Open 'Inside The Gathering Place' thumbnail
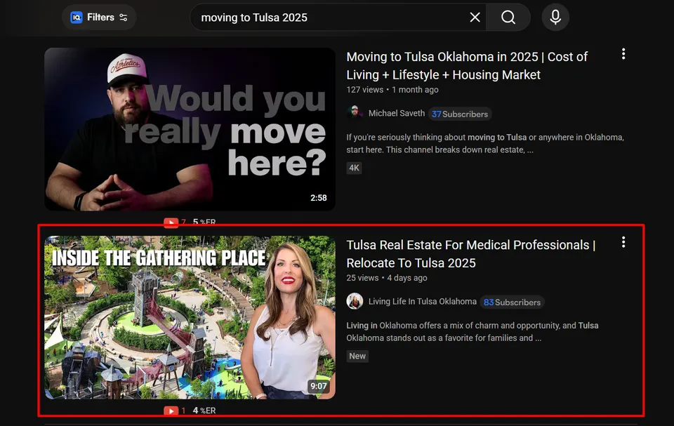The width and height of the screenshot is (674, 426). click(190, 317)
